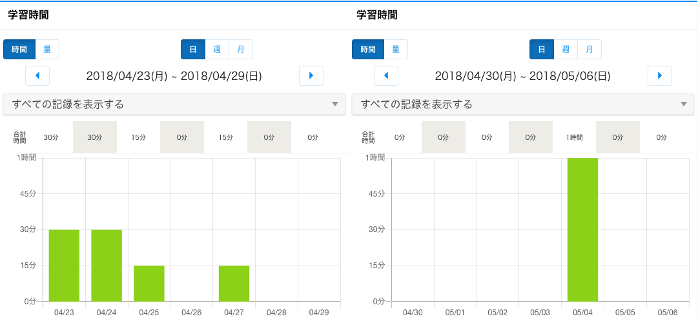Screen dimensions: 698x321
Task: Click the green bar for 04/23
Action: (x=64, y=265)
